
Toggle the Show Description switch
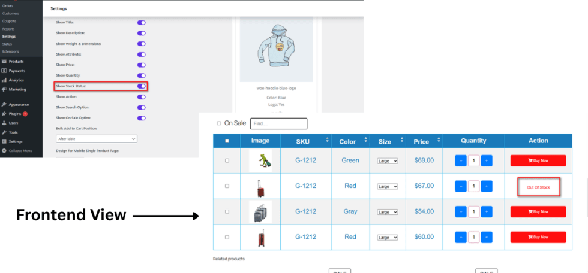[x=142, y=34]
